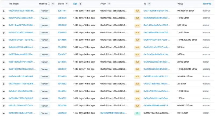216x117 pixels.
Task: Click eye icon for transaction 0x4b241ed426c5af785b
Action: point(4,113)
